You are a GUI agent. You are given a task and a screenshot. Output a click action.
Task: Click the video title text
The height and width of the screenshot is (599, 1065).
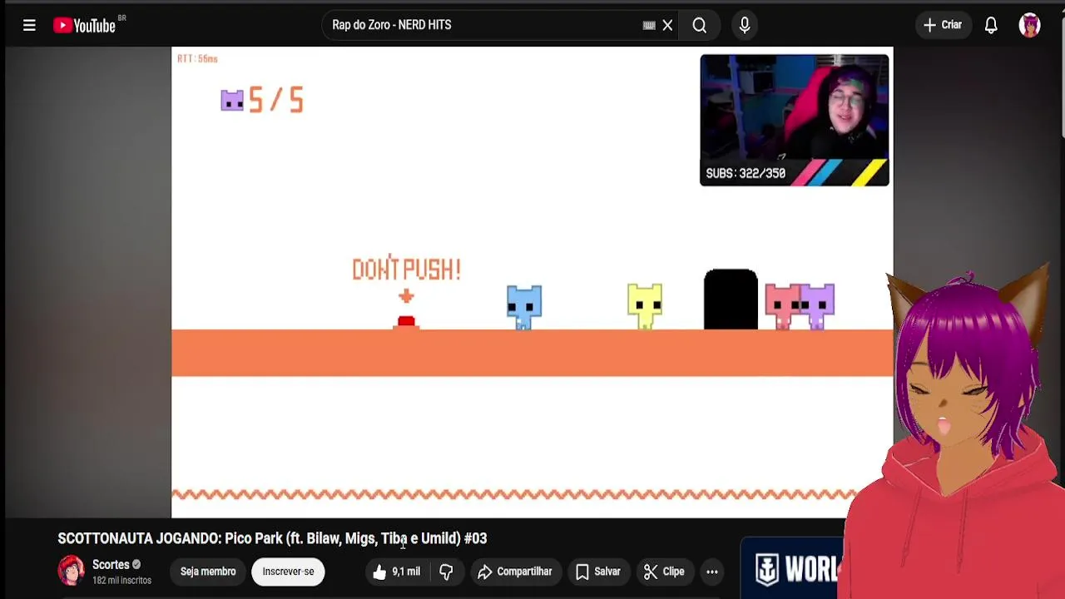point(272,538)
